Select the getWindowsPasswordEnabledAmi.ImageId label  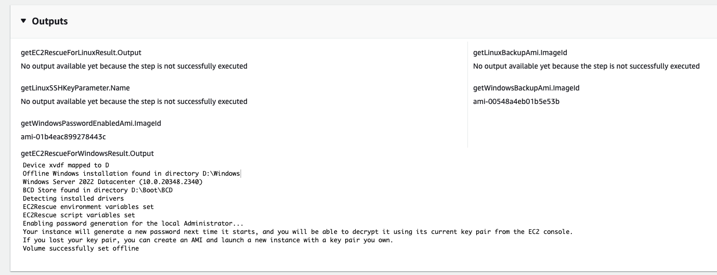pyautogui.click(x=86, y=123)
